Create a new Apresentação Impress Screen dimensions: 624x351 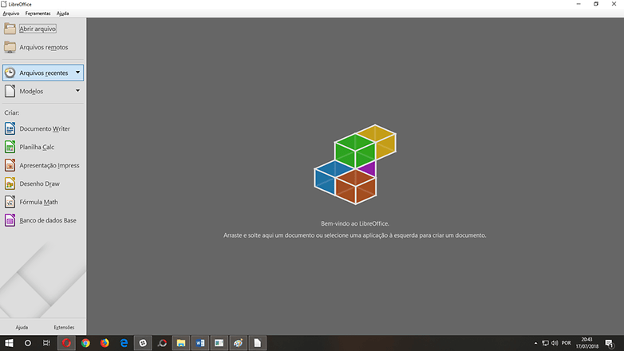(x=41, y=165)
